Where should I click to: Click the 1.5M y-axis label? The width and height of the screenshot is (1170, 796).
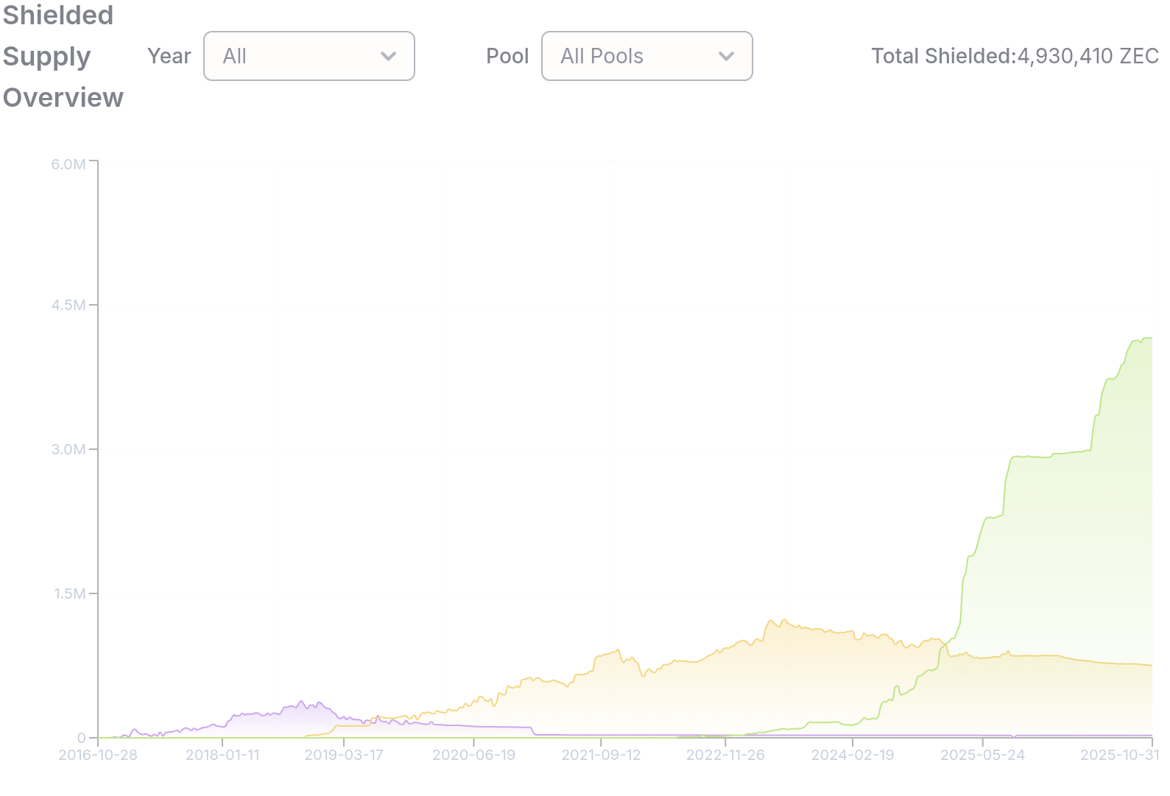pyautogui.click(x=70, y=594)
